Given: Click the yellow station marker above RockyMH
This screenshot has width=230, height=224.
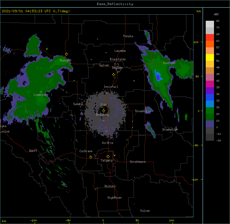Looking at the screenshot, I should point(67,54).
